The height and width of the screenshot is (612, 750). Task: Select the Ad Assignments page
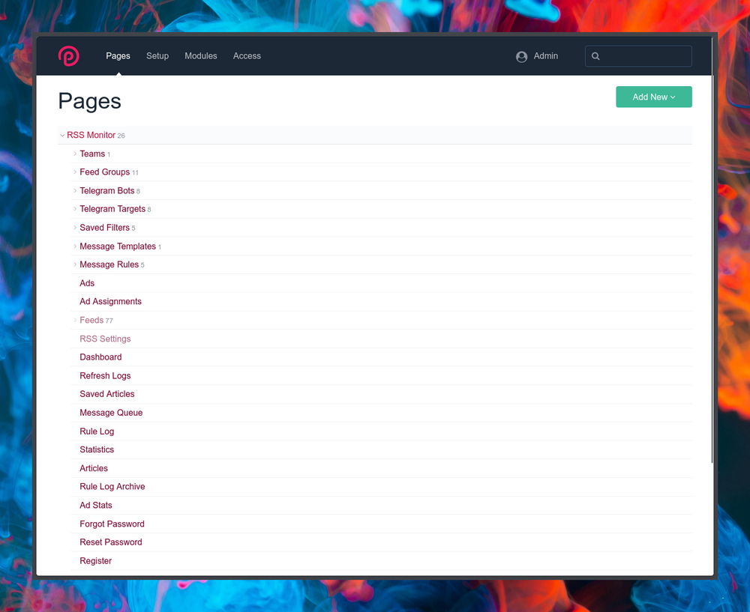[x=110, y=302]
